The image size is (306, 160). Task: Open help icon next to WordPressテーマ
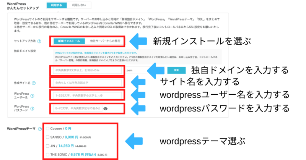[x=40, y=129]
